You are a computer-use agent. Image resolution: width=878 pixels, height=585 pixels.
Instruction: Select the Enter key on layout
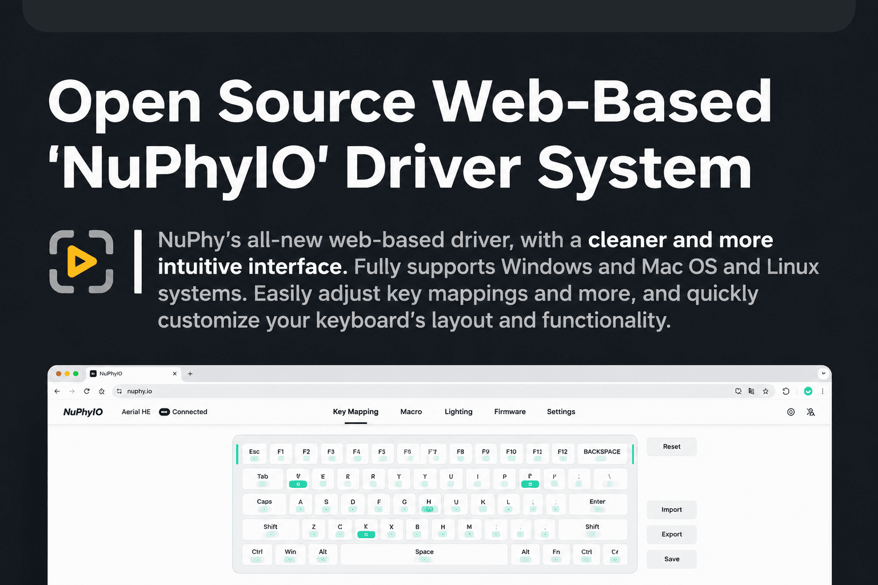pos(597,504)
